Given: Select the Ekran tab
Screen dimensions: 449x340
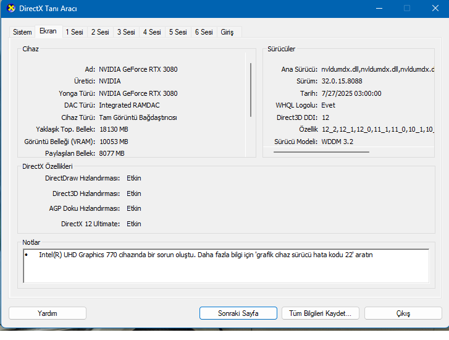Looking at the screenshot, I should click(48, 31).
